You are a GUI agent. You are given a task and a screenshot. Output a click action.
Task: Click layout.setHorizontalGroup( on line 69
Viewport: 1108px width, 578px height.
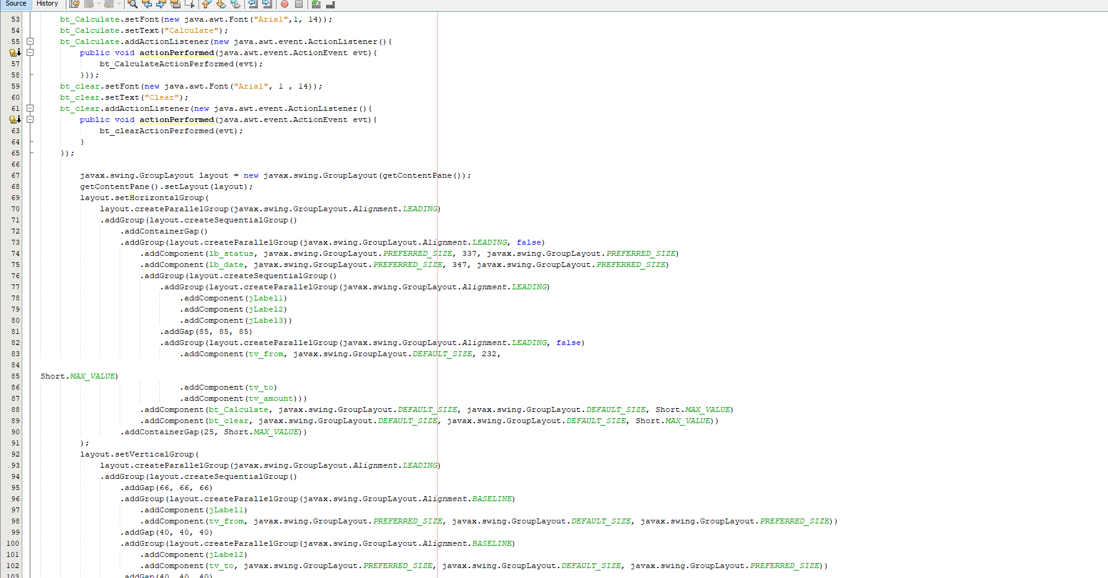144,198
